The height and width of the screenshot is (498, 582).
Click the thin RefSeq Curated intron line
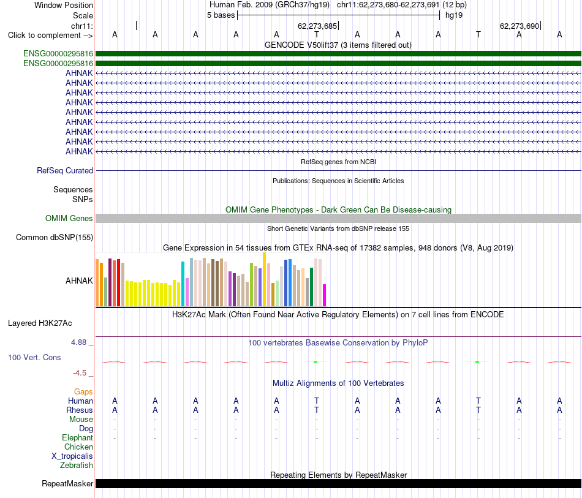click(338, 171)
